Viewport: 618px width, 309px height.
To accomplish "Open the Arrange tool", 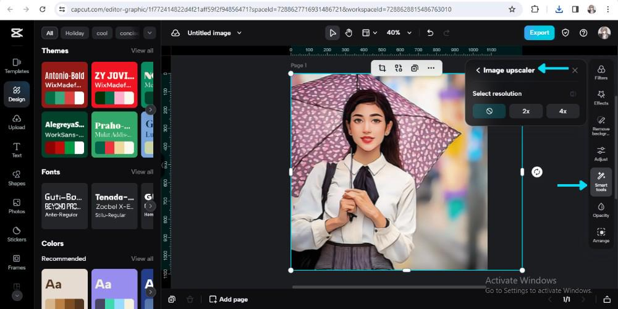I will (601, 235).
